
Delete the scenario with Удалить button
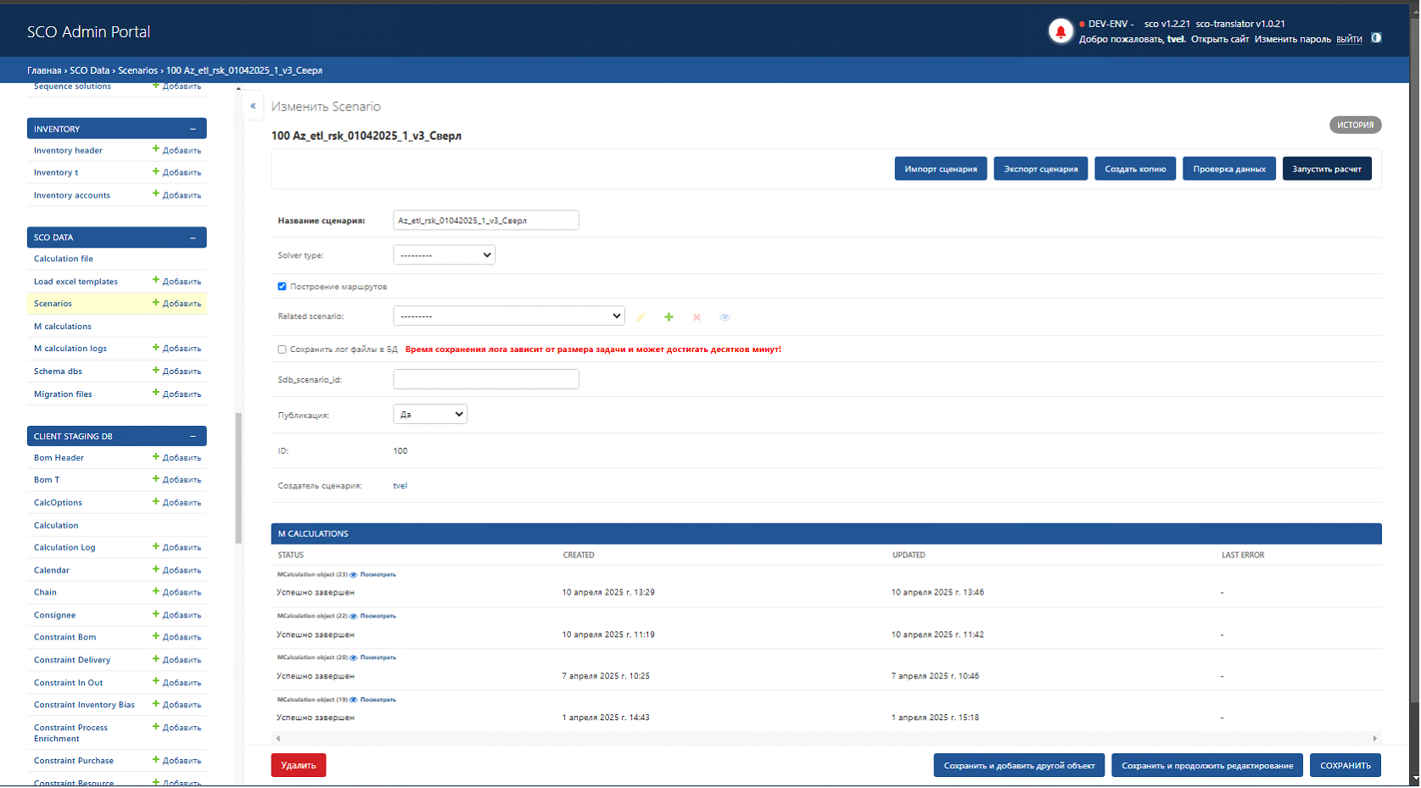299,765
